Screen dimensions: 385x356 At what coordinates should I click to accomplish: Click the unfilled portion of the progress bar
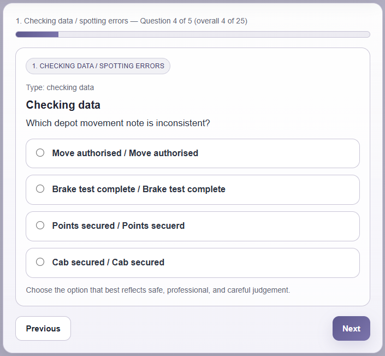(x=213, y=34)
